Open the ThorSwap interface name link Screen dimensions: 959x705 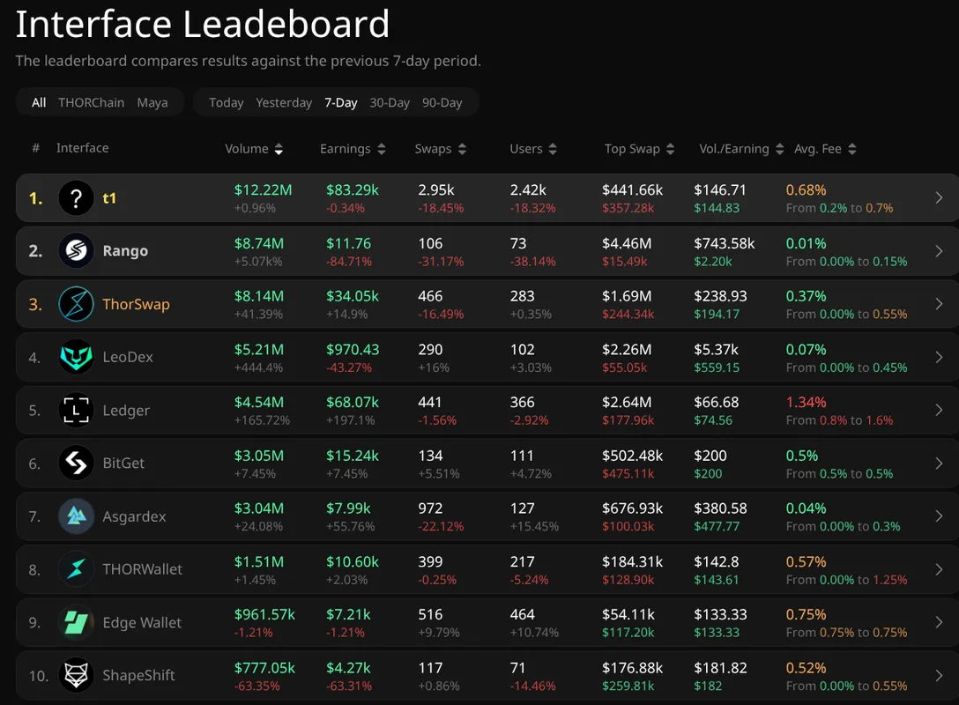pyautogui.click(x=136, y=304)
